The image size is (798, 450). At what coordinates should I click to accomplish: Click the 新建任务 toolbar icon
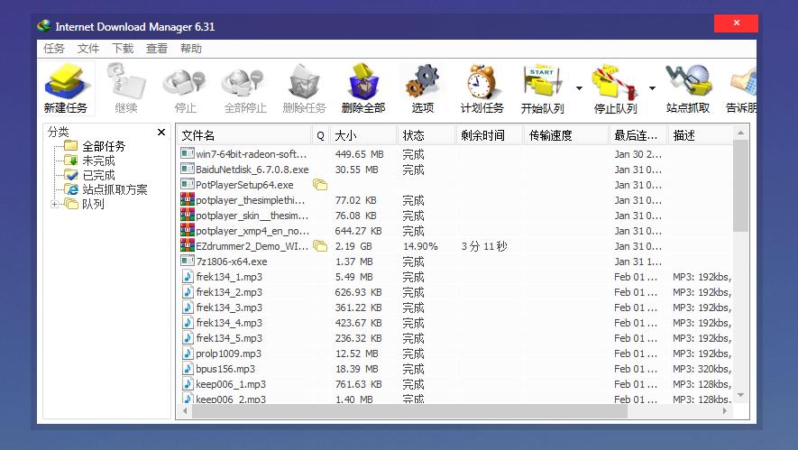66,87
